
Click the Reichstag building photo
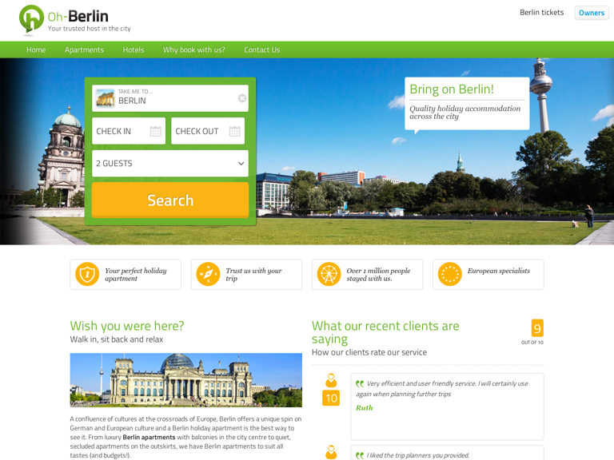point(185,380)
